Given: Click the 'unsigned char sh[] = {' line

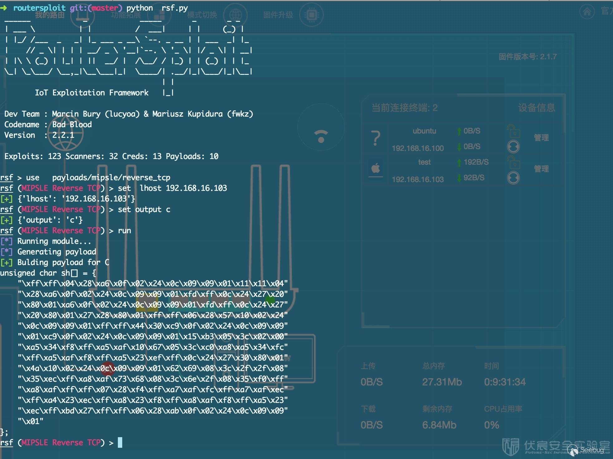Looking at the screenshot, I should pyautogui.click(x=48, y=273).
